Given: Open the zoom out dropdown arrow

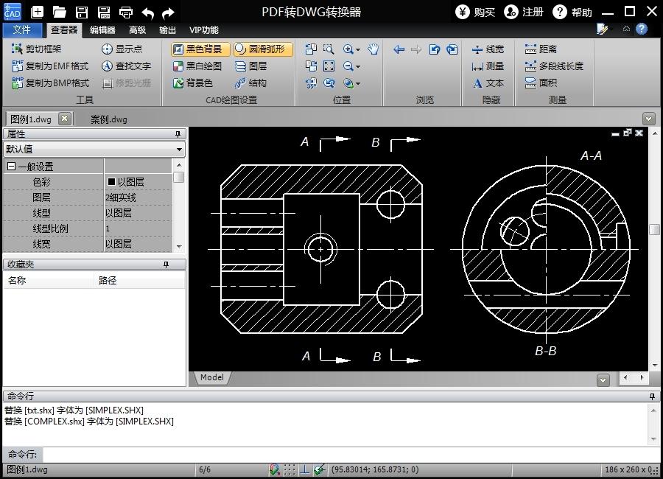Looking at the screenshot, I should click(x=358, y=66).
